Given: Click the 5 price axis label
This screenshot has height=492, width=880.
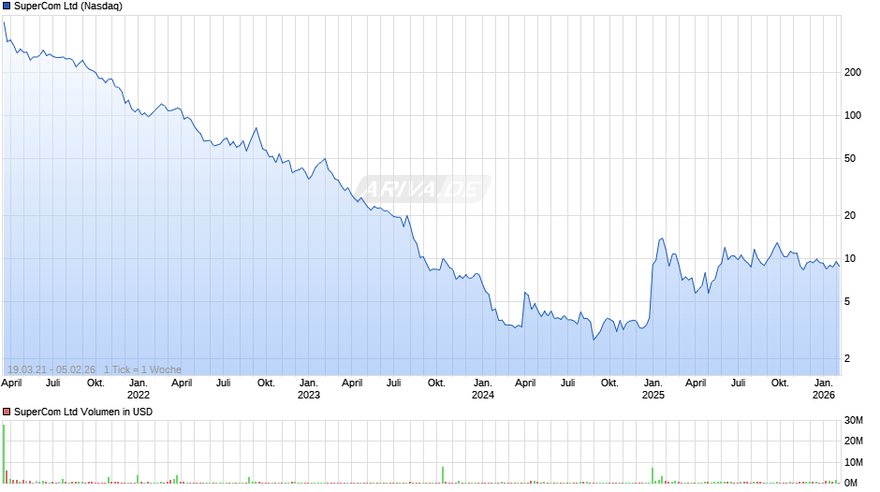Looking at the screenshot, I should coord(847,301).
